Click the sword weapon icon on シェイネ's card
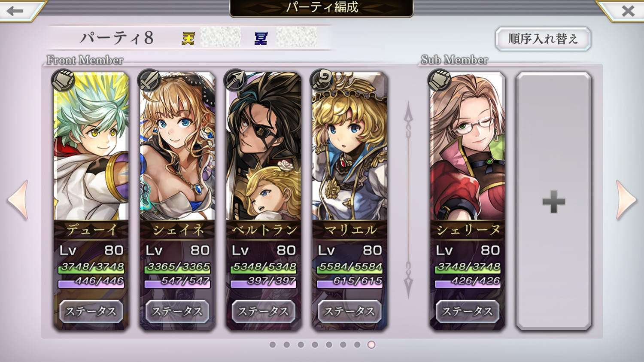 tap(149, 80)
